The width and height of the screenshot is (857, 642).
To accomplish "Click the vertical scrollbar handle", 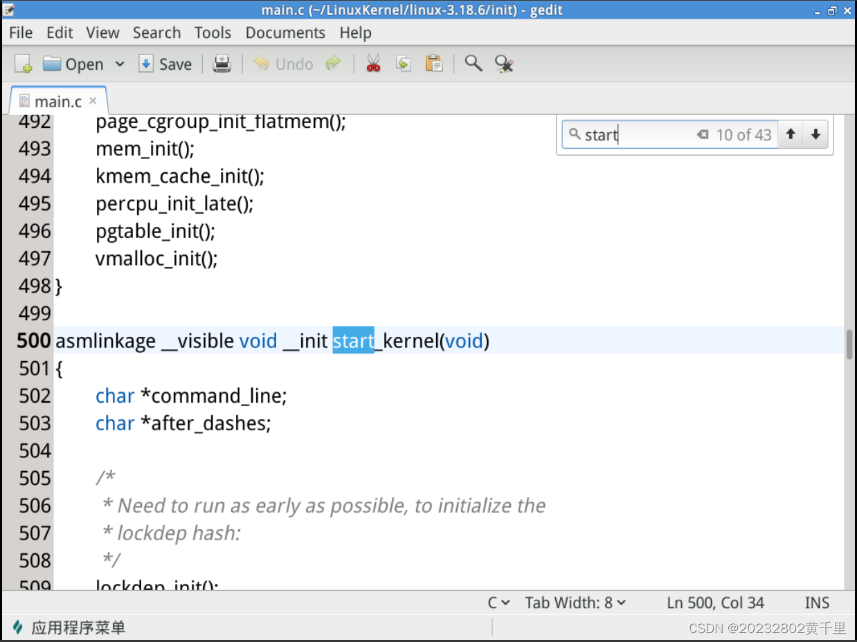I will pyautogui.click(x=849, y=344).
